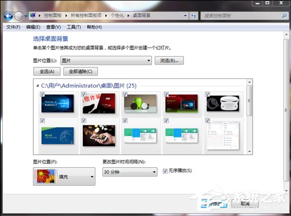Open the 工具(T) menu

coord(74,27)
